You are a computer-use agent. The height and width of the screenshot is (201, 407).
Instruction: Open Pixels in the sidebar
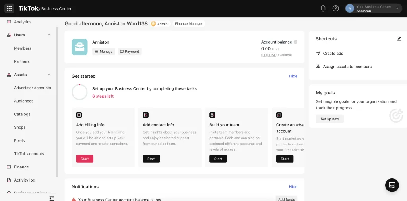click(x=19, y=141)
